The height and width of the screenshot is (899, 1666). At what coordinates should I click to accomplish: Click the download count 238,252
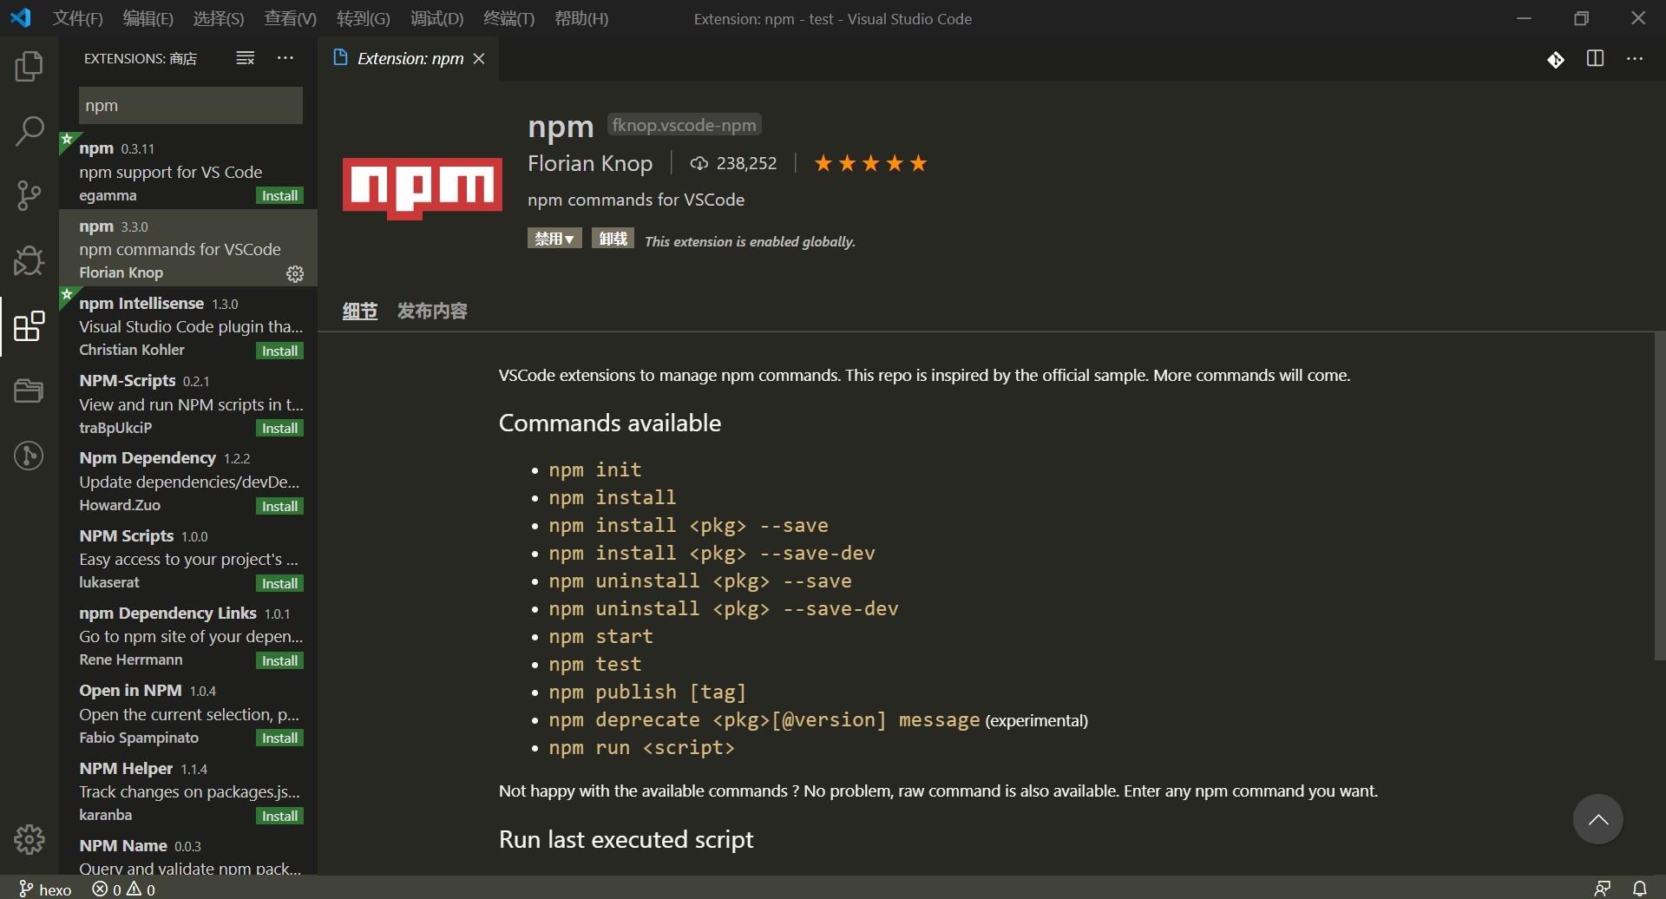coord(733,163)
